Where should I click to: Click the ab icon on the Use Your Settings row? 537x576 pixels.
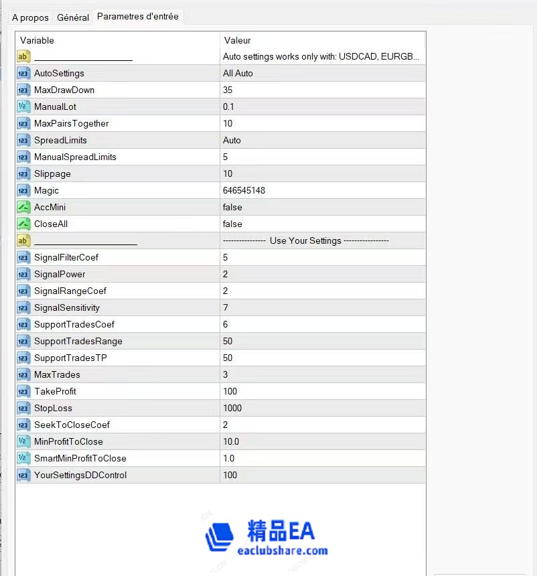point(23,240)
